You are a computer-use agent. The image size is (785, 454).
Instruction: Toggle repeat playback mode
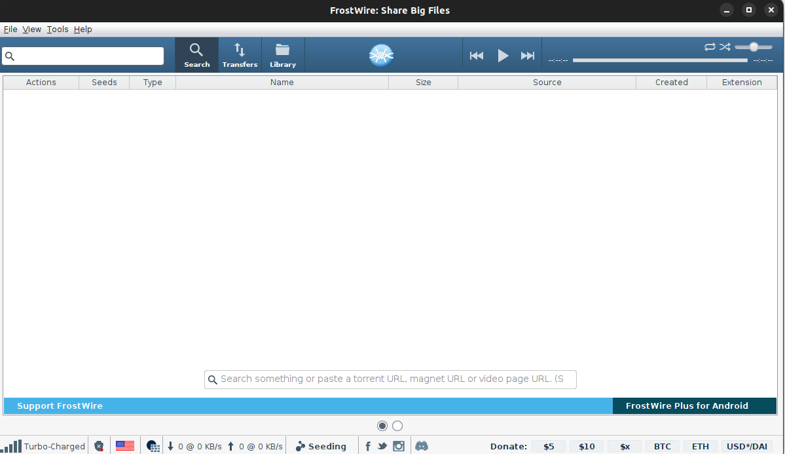point(710,47)
